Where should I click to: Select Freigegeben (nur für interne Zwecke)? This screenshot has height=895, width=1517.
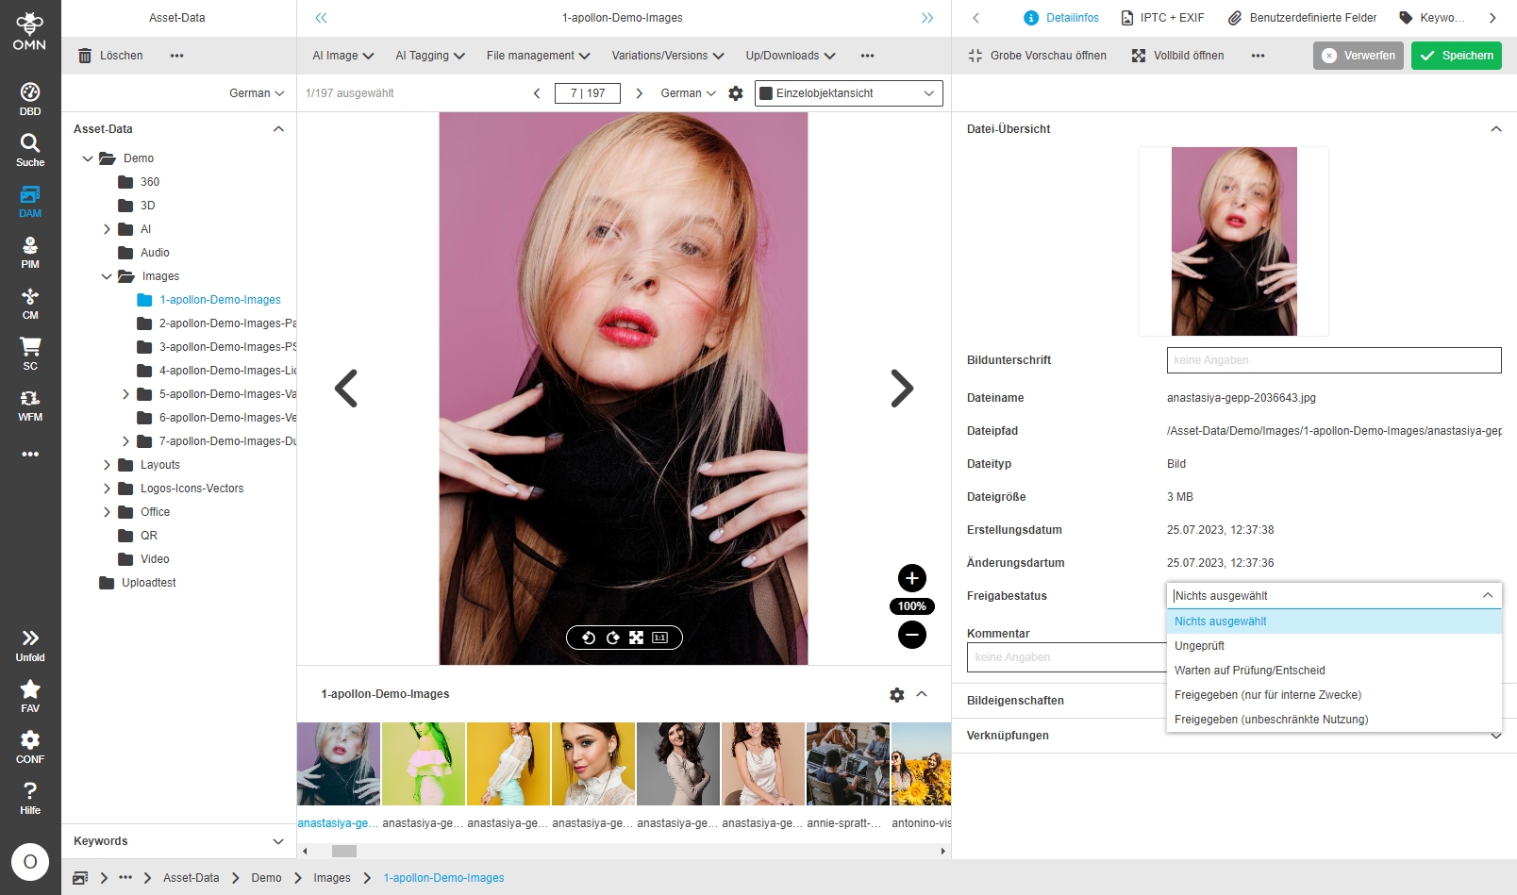click(x=1334, y=695)
